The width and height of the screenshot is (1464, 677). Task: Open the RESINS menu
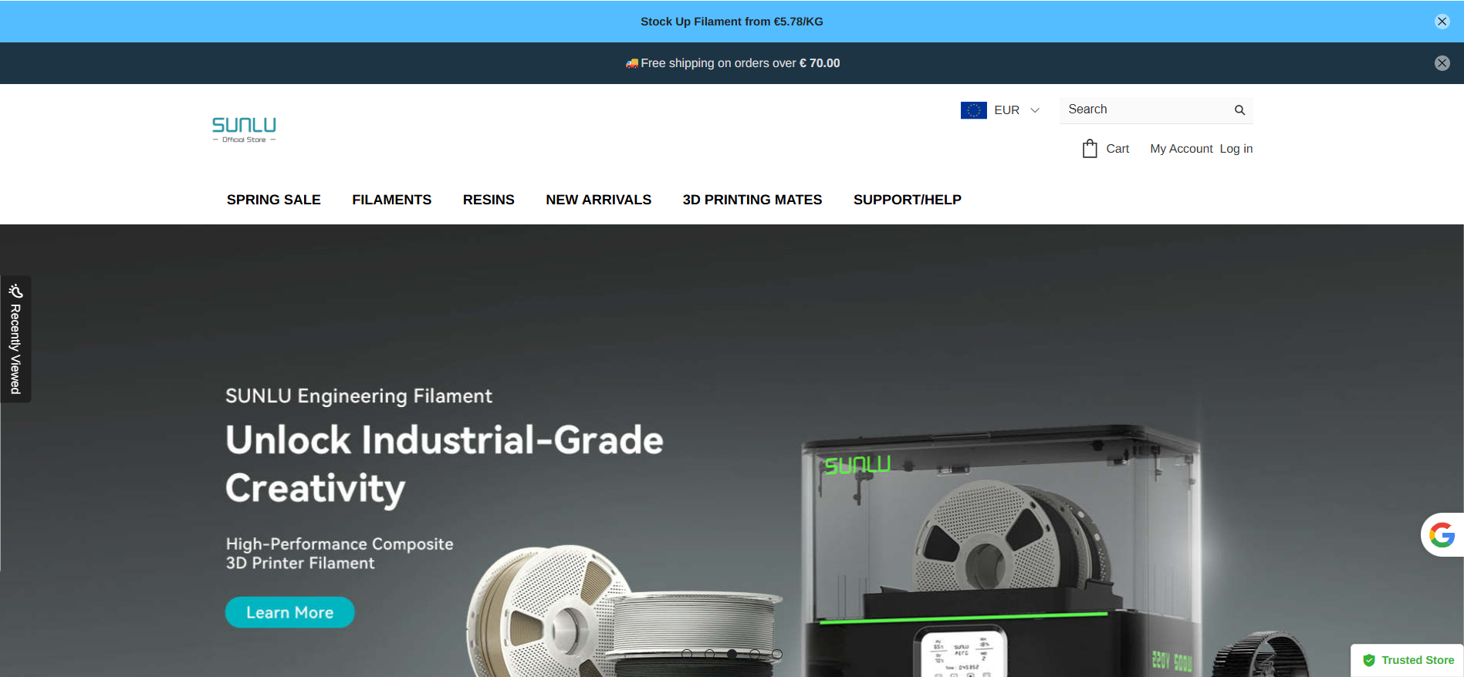coord(489,200)
